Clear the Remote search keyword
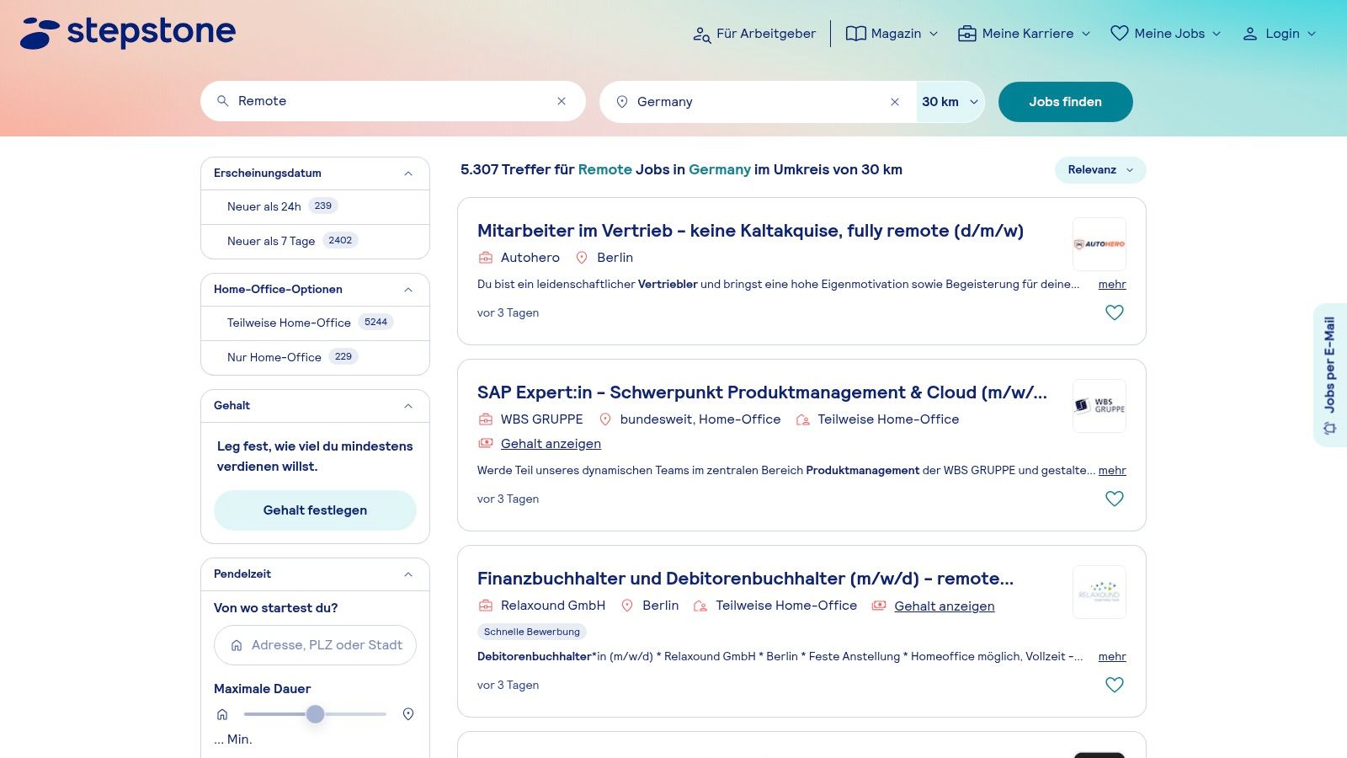The image size is (1347, 758). 562,101
